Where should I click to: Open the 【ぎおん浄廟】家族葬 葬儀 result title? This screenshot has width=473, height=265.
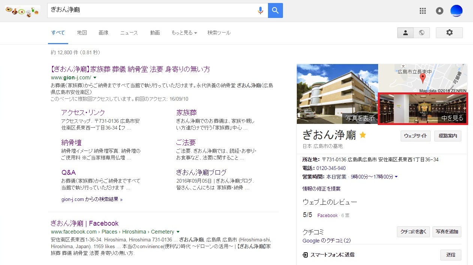(x=130, y=69)
